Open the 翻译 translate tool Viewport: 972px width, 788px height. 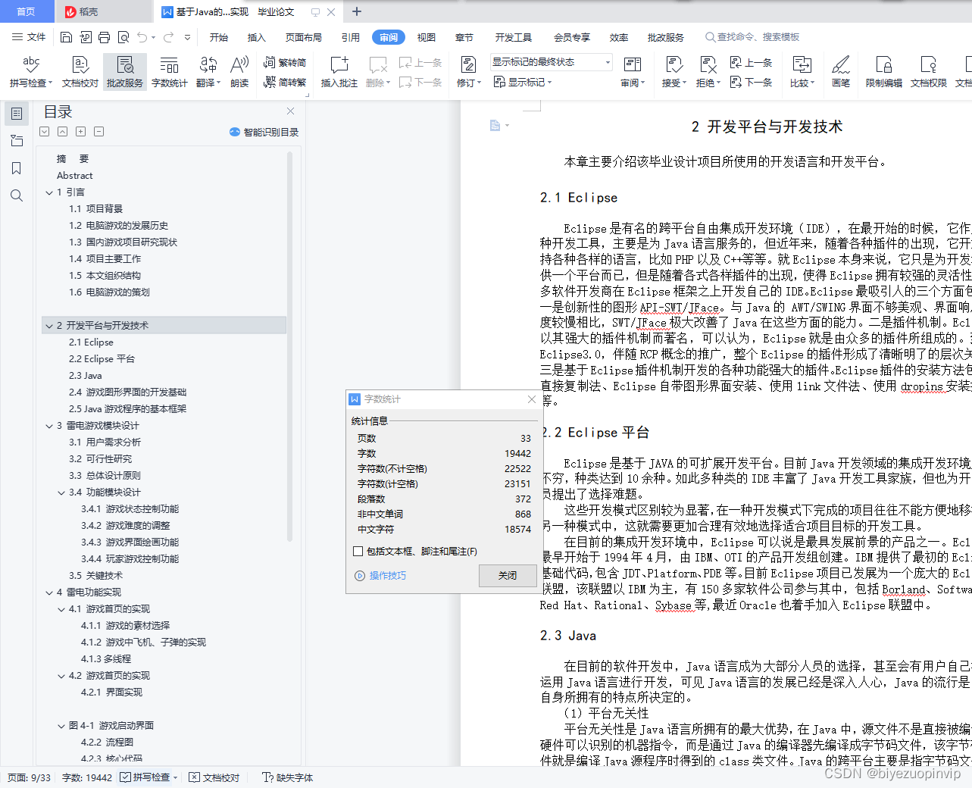coord(208,72)
